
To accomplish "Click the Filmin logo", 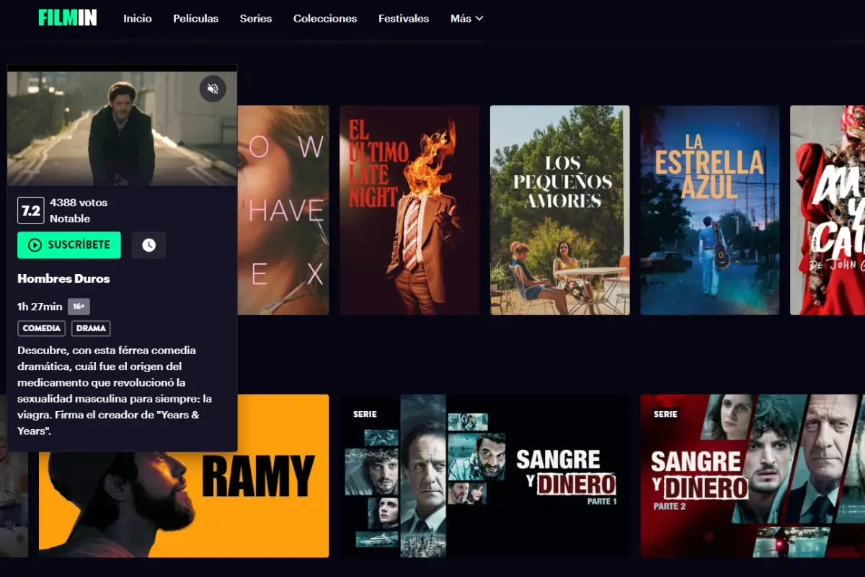I will (x=67, y=18).
